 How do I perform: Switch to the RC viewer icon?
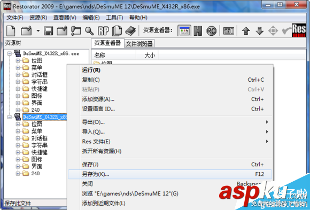(211, 31)
